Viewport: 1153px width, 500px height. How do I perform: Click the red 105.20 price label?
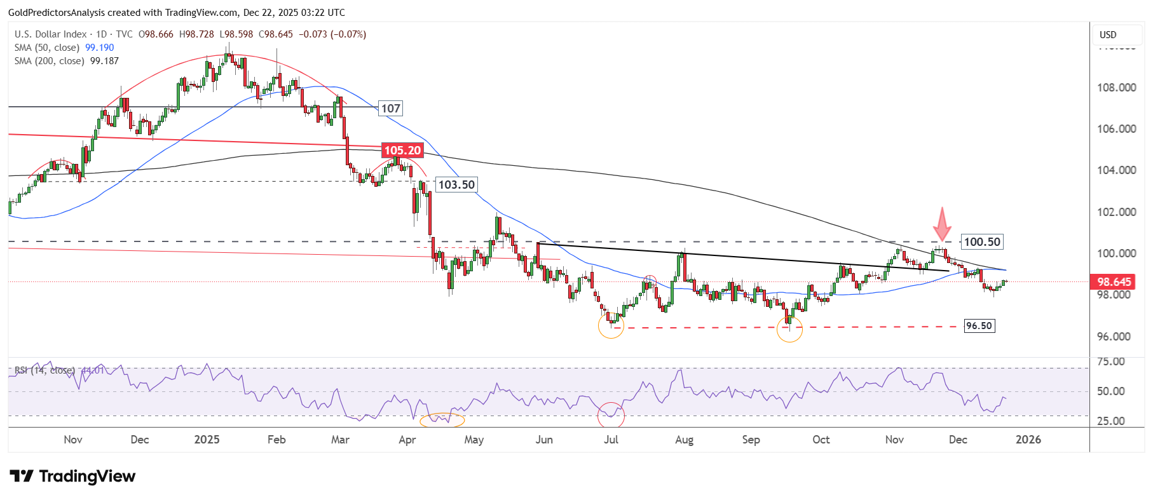tap(402, 151)
